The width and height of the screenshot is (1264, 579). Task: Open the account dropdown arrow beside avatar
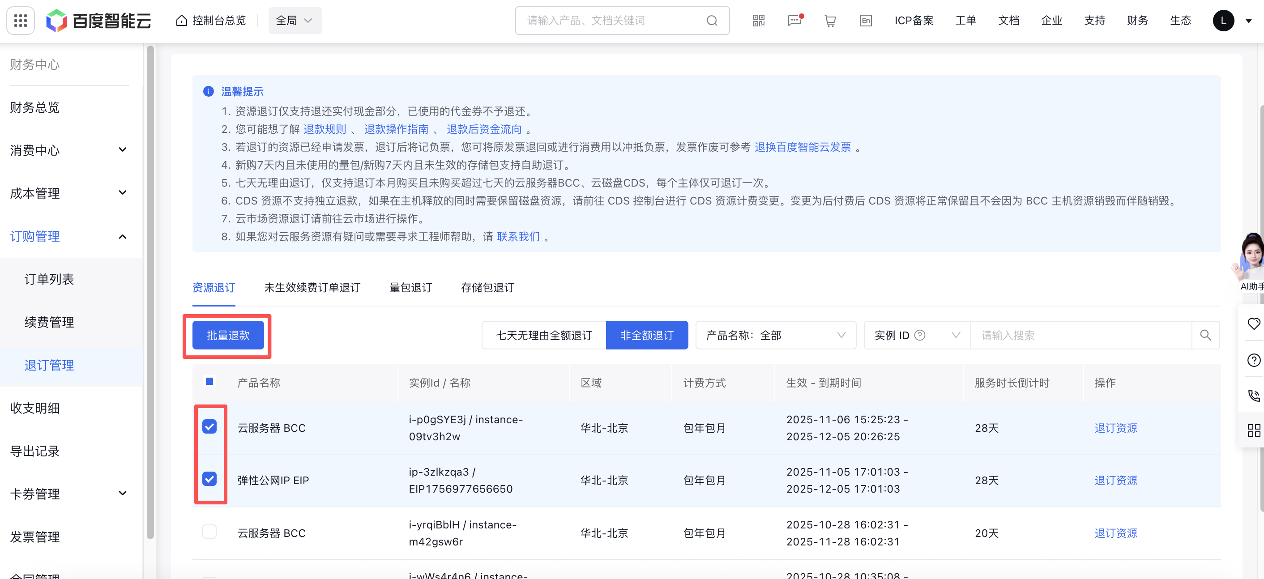click(x=1248, y=21)
